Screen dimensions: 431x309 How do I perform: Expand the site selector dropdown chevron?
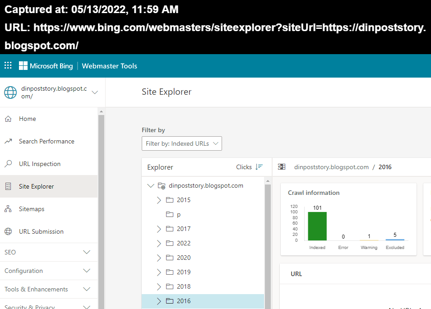tap(95, 92)
